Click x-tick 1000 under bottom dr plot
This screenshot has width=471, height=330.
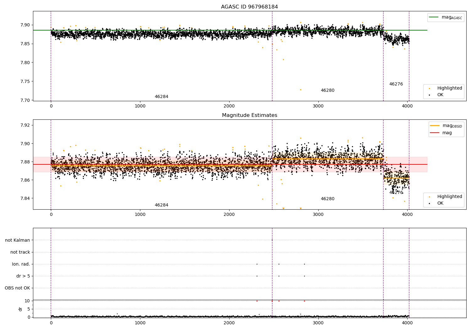(140, 323)
